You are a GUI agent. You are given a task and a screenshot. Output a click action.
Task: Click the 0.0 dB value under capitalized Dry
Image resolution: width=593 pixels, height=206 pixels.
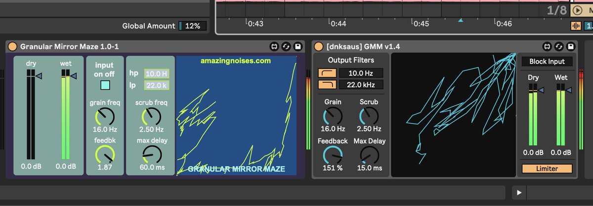pyautogui.click(x=533, y=153)
